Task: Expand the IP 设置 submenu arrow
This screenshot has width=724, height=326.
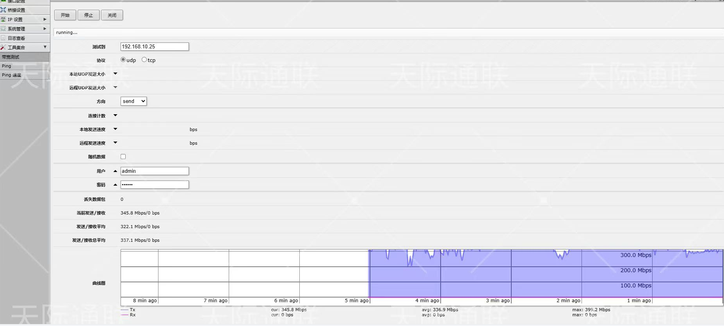Action: click(45, 19)
